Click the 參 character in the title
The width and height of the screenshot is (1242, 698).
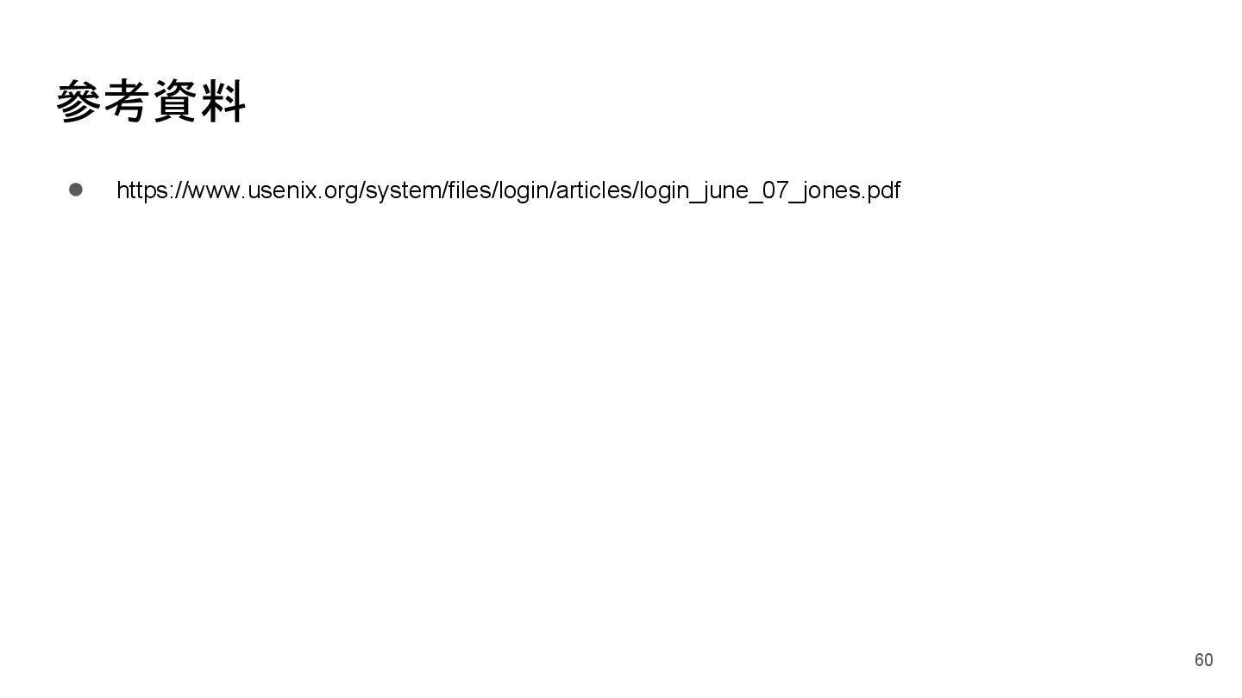79,102
